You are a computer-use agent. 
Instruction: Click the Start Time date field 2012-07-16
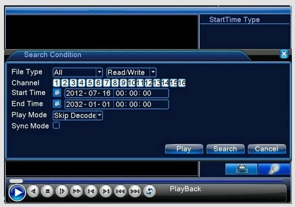click(x=89, y=93)
